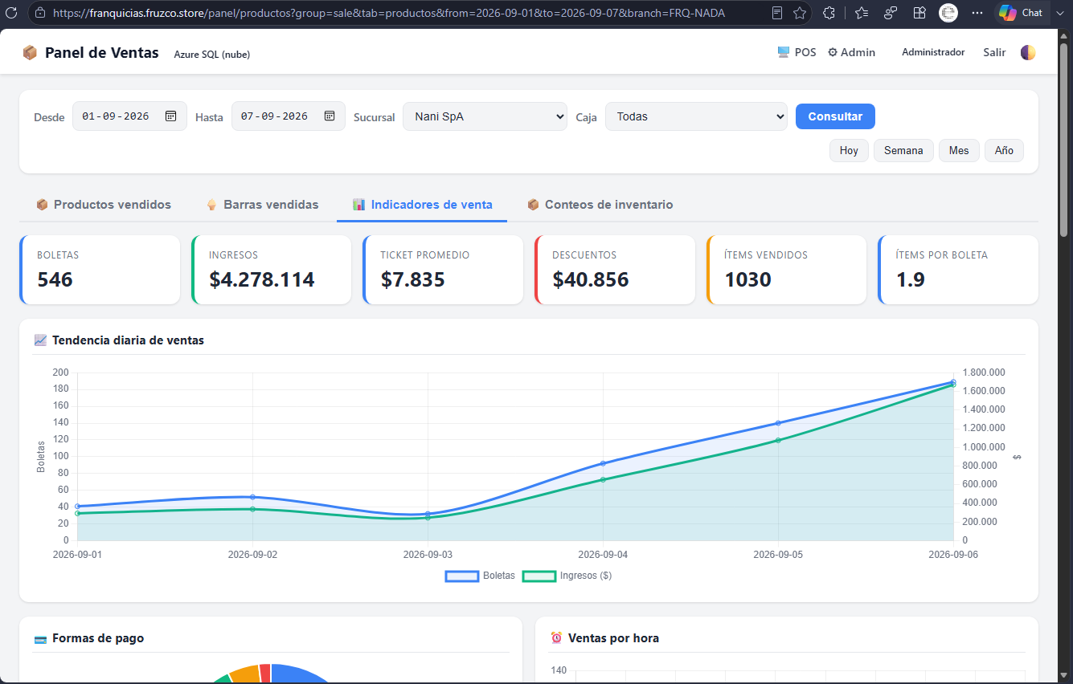
Task: Click the Hasta date field
Action: click(289, 116)
